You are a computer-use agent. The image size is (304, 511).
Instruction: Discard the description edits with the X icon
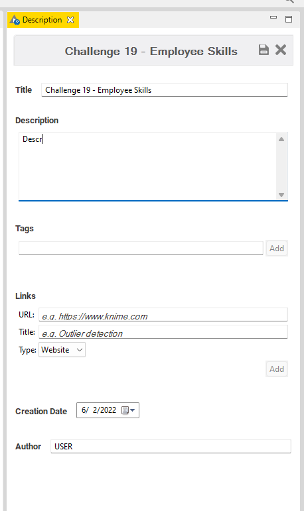pos(281,50)
